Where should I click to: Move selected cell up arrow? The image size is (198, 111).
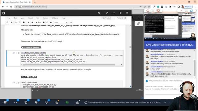click(28, 23)
